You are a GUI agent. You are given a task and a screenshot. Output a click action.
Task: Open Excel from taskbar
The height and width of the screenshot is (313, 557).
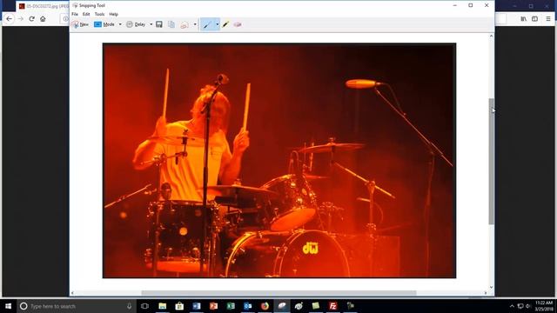tap(231, 306)
